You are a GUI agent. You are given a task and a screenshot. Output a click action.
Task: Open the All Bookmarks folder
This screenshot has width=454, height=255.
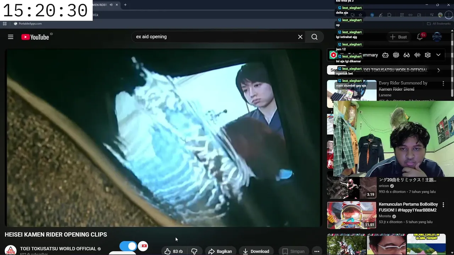pyautogui.click(x=439, y=24)
